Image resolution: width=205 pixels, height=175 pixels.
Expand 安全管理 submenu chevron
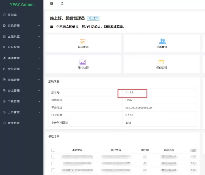[39, 91]
